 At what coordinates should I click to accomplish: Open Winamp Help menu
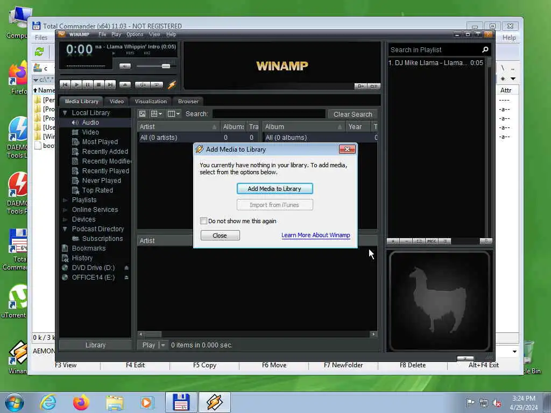(171, 34)
